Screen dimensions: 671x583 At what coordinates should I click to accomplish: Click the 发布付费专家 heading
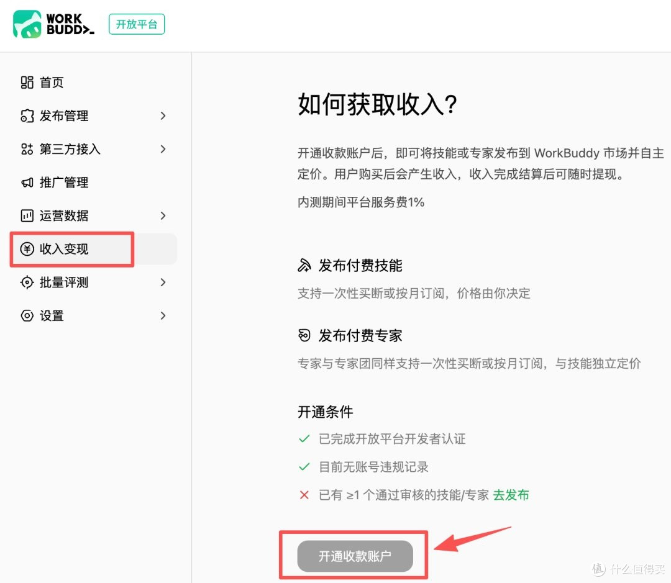[x=360, y=335]
